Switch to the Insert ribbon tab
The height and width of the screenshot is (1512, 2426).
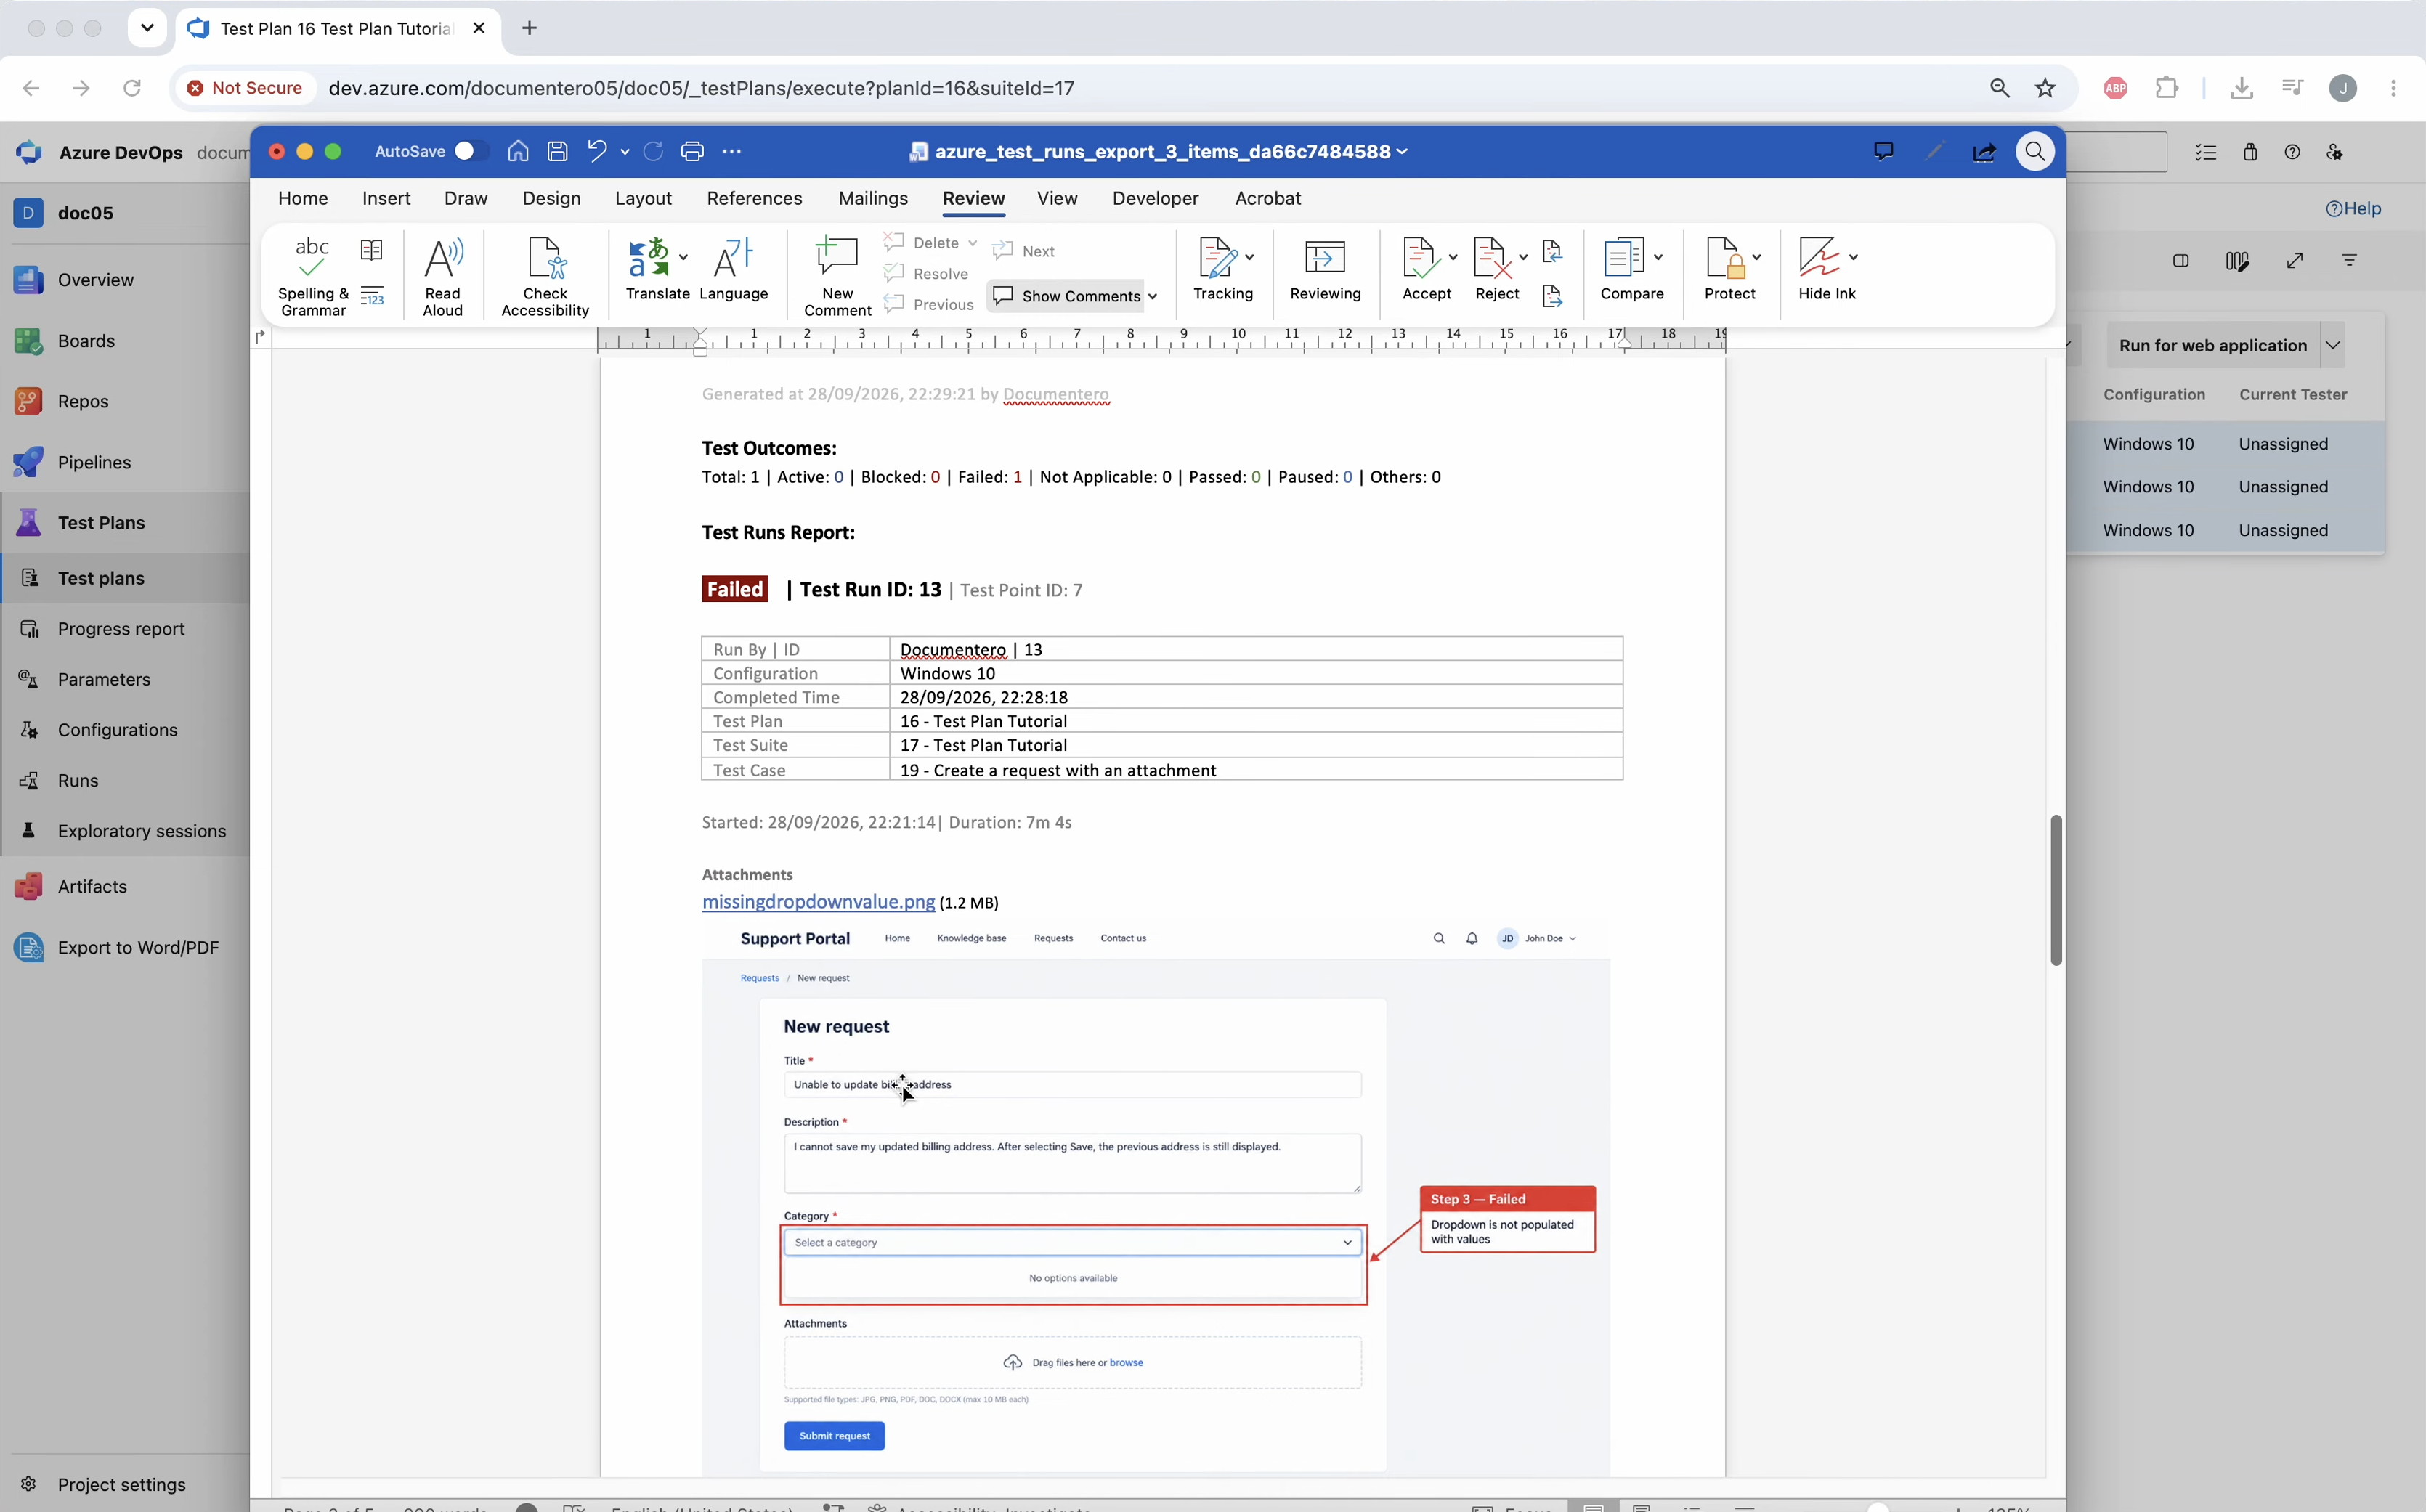(386, 198)
